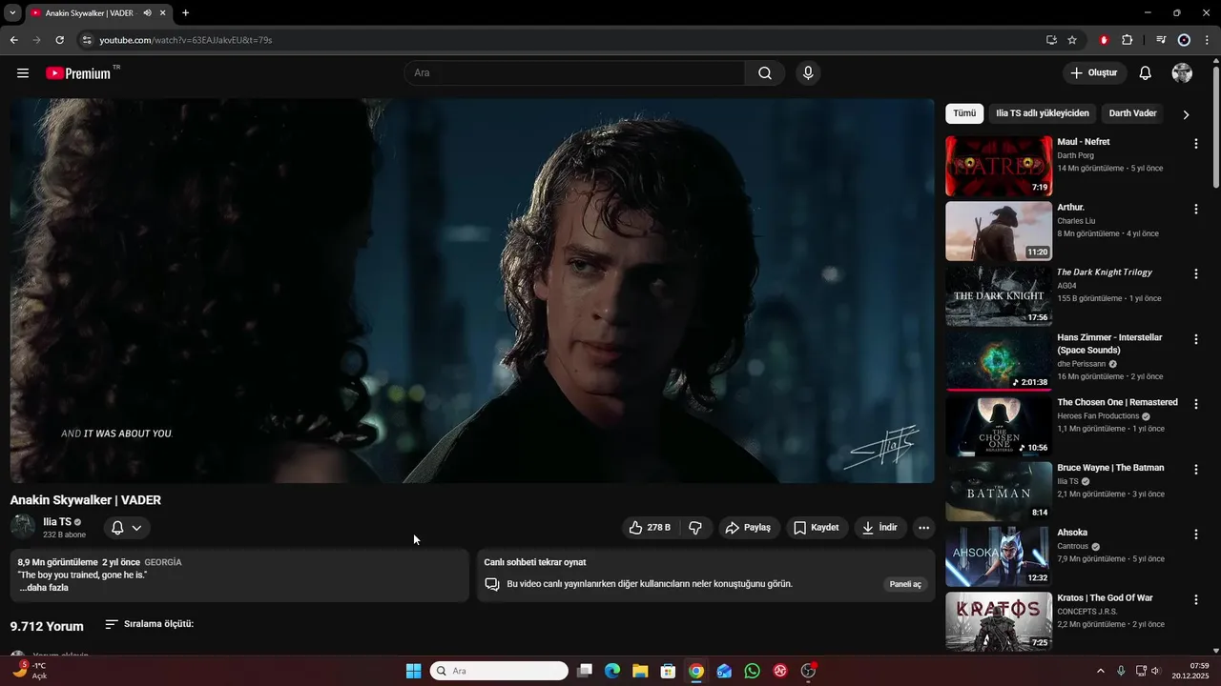Mute the tab via speaker icon
1221x686 pixels.
[147, 13]
